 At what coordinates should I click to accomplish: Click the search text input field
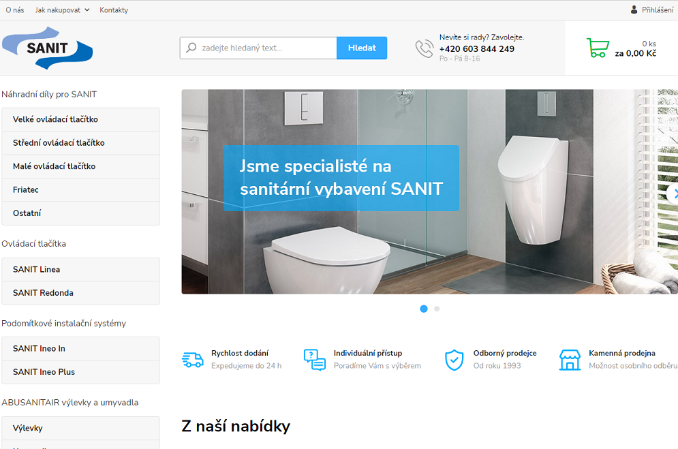(x=258, y=48)
